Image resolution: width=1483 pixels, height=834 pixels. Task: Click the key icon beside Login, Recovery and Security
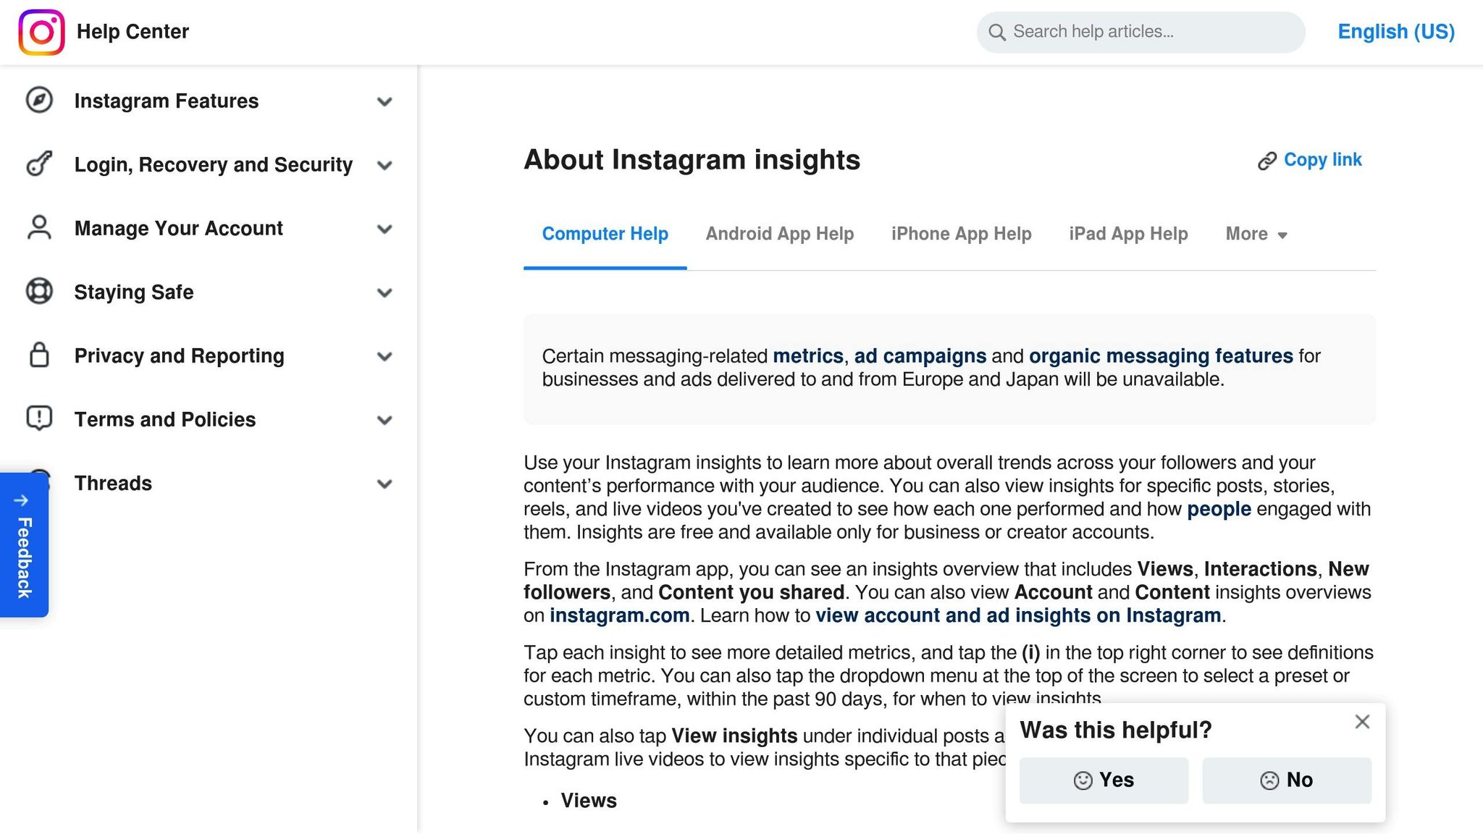coord(38,164)
